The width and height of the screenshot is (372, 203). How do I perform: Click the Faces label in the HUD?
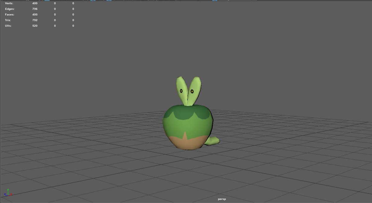pos(10,15)
